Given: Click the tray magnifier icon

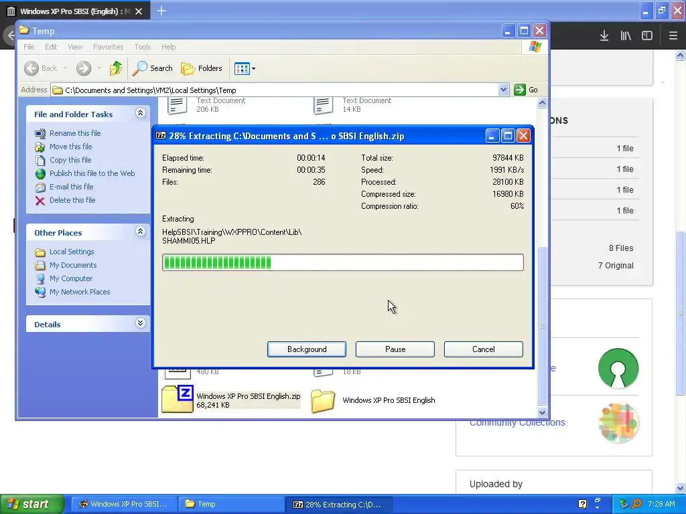Looking at the screenshot, I should pos(637,504).
